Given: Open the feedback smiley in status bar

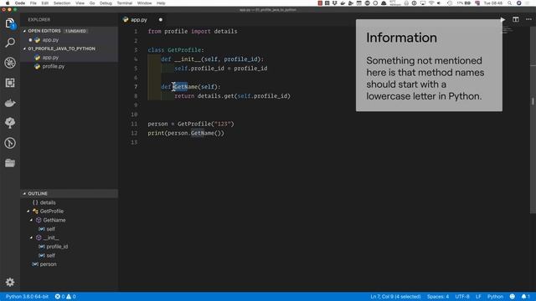Looking at the screenshot, I should [x=512, y=297].
